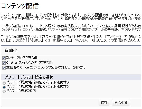Click the コンテンツ配信を有効化 label text

[22, 58]
